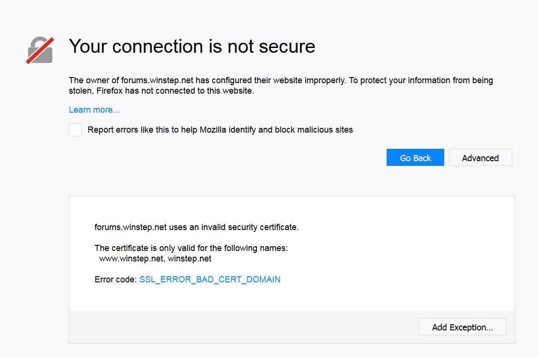Open the Learn more… link
This screenshot has width=538, height=357.
[94, 110]
